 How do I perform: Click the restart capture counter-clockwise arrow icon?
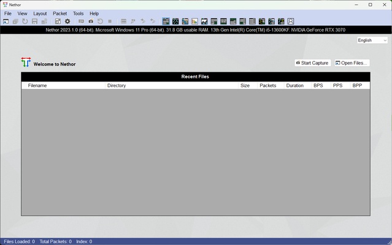(100, 21)
